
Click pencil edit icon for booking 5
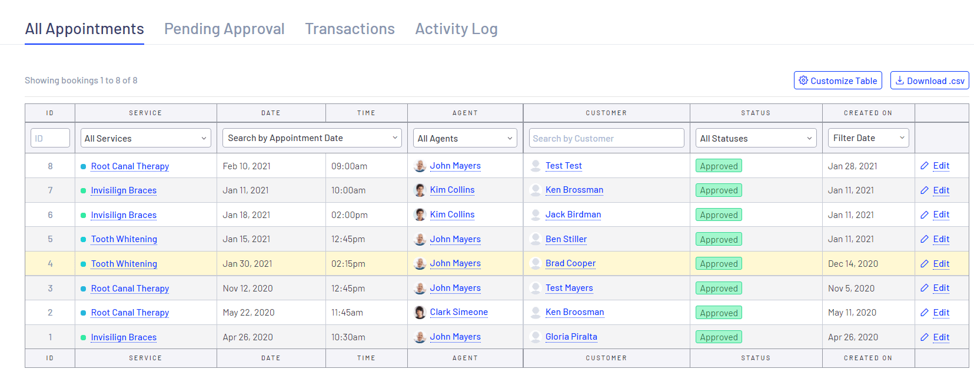(x=925, y=239)
